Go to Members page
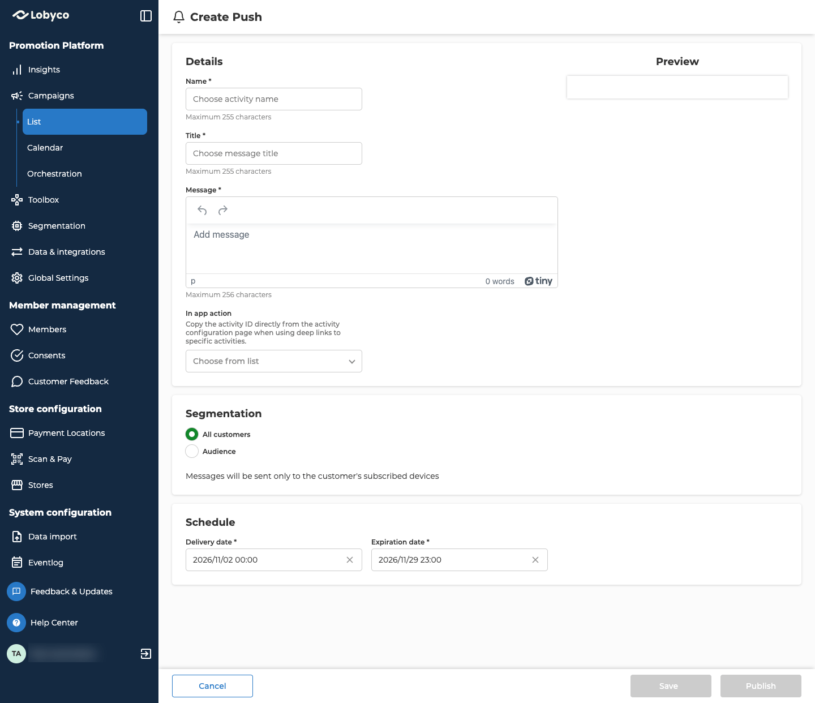Image resolution: width=815 pixels, height=703 pixels. (x=47, y=329)
